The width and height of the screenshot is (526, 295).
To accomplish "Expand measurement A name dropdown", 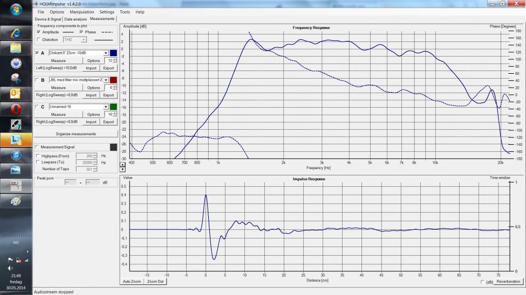I will pyautogui.click(x=106, y=53).
